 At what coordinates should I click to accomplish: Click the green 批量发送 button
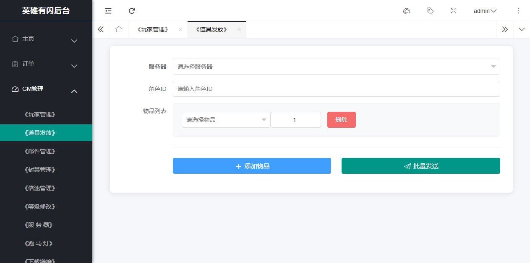click(x=420, y=166)
